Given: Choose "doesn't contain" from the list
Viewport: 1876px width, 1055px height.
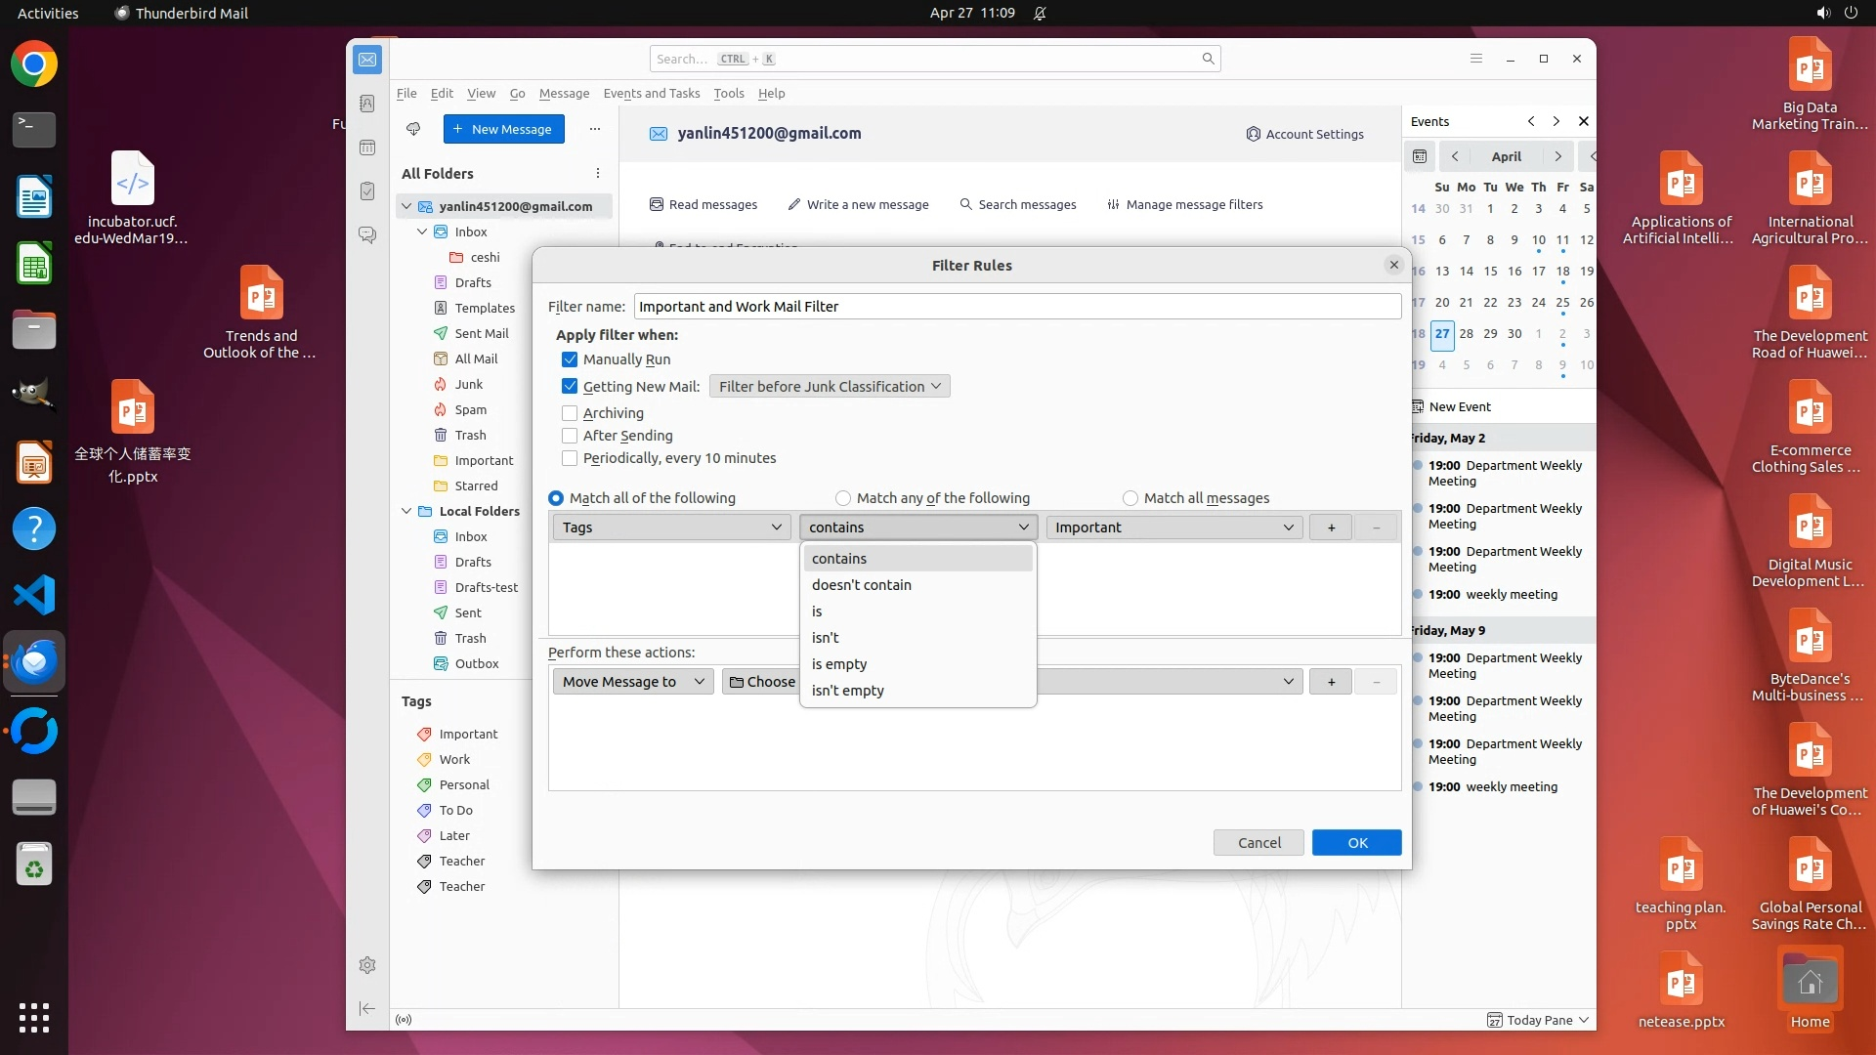Looking at the screenshot, I should coord(861,585).
